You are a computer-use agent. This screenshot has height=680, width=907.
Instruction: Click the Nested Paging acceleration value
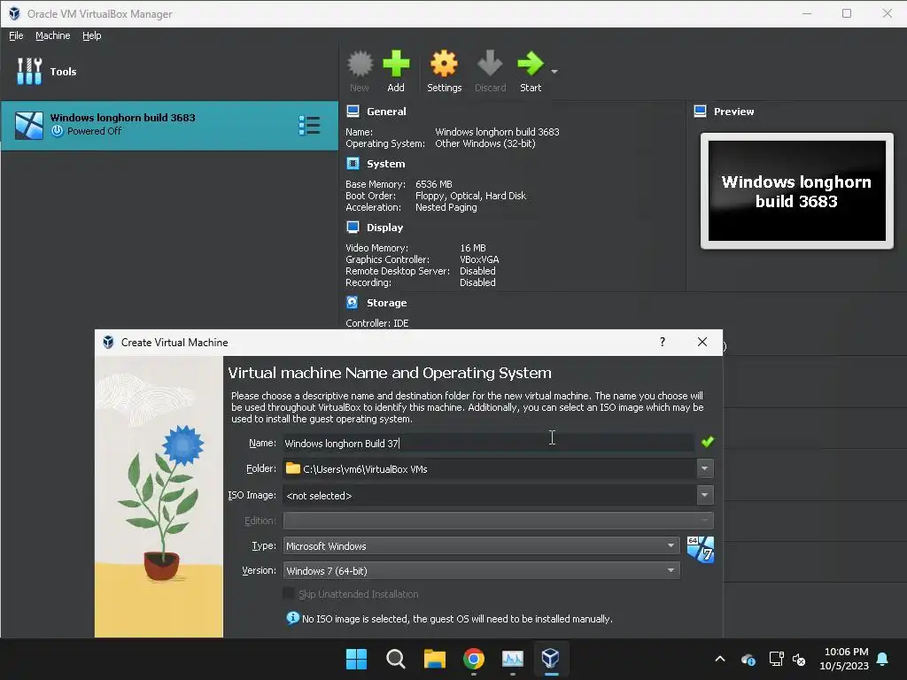coord(446,207)
